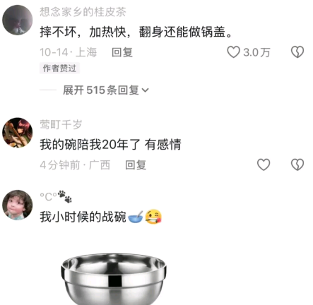Screen dimensions: 313x305
Task: Open the °C° username with paw prints
Action: (x=56, y=197)
